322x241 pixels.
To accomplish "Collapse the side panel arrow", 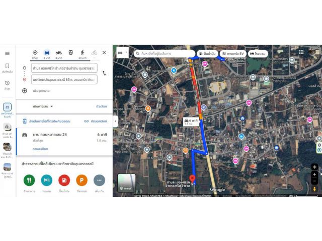I will pos(115,121).
